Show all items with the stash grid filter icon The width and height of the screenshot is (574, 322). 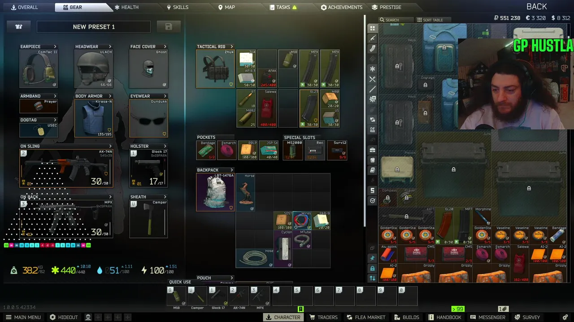(x=372, y=28)
